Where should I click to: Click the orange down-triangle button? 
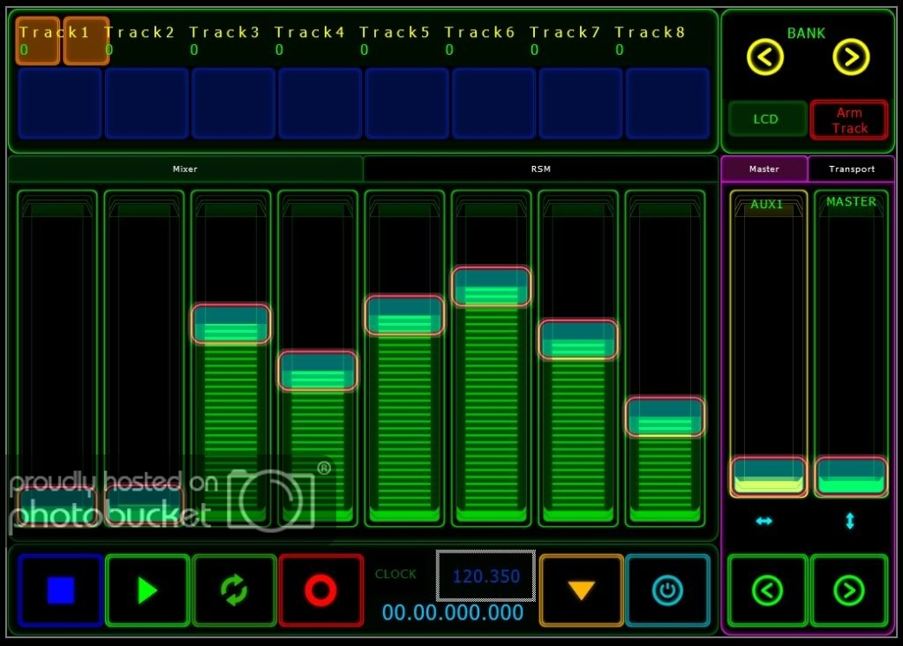click(581, 590)
